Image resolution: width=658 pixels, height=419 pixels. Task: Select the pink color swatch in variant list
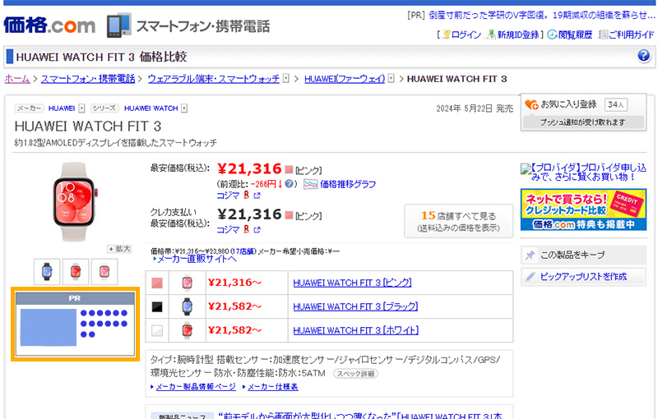click(x=157, y=283)
